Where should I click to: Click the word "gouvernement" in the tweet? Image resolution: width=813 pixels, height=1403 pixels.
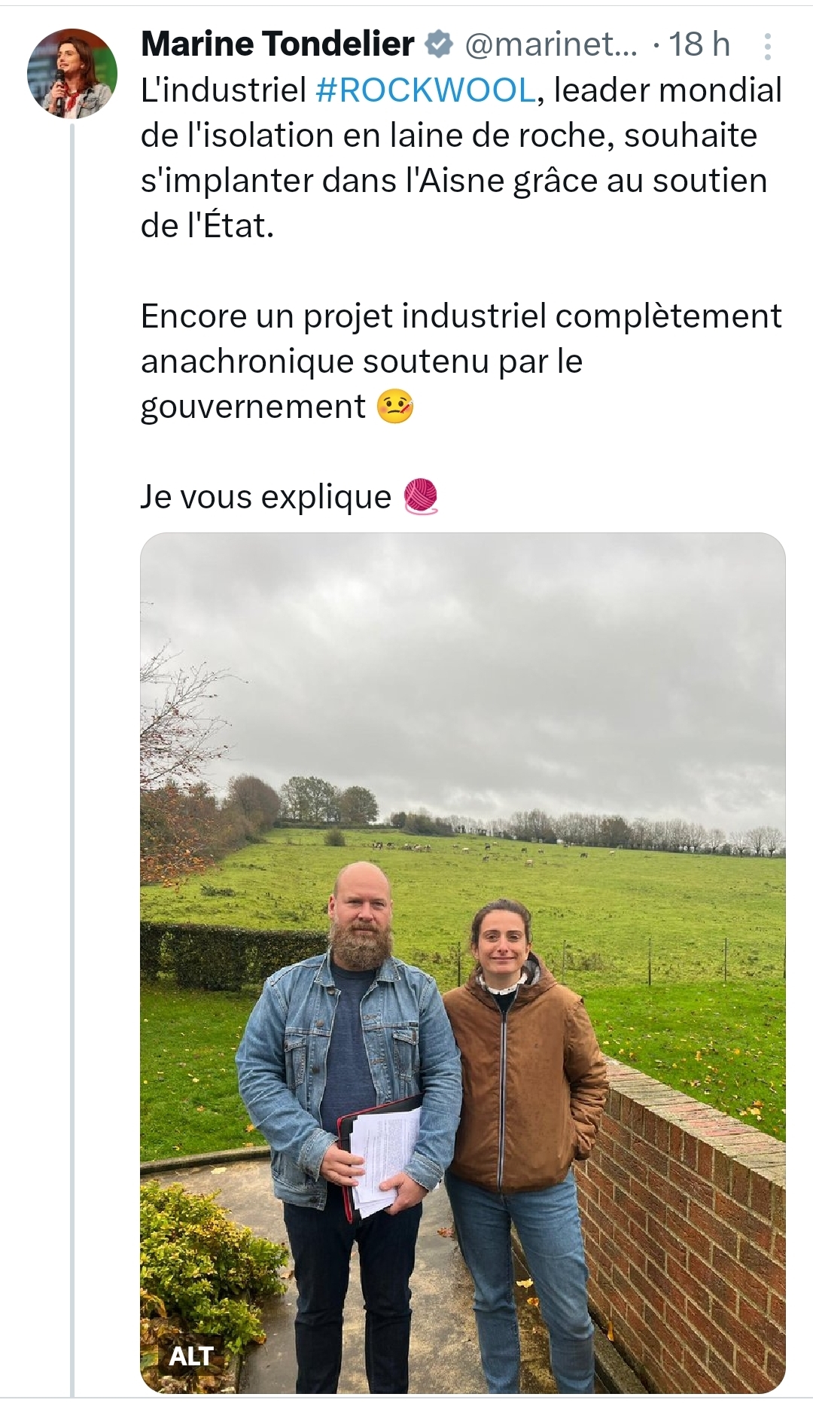click(x=253, y=407)
